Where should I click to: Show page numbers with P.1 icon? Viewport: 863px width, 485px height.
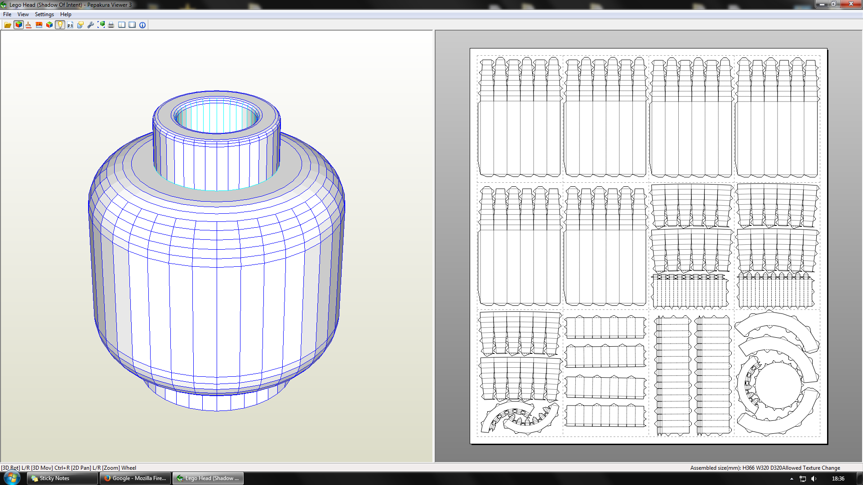70,25
